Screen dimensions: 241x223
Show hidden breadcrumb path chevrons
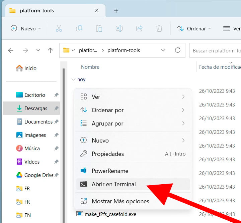click(73, 50)
